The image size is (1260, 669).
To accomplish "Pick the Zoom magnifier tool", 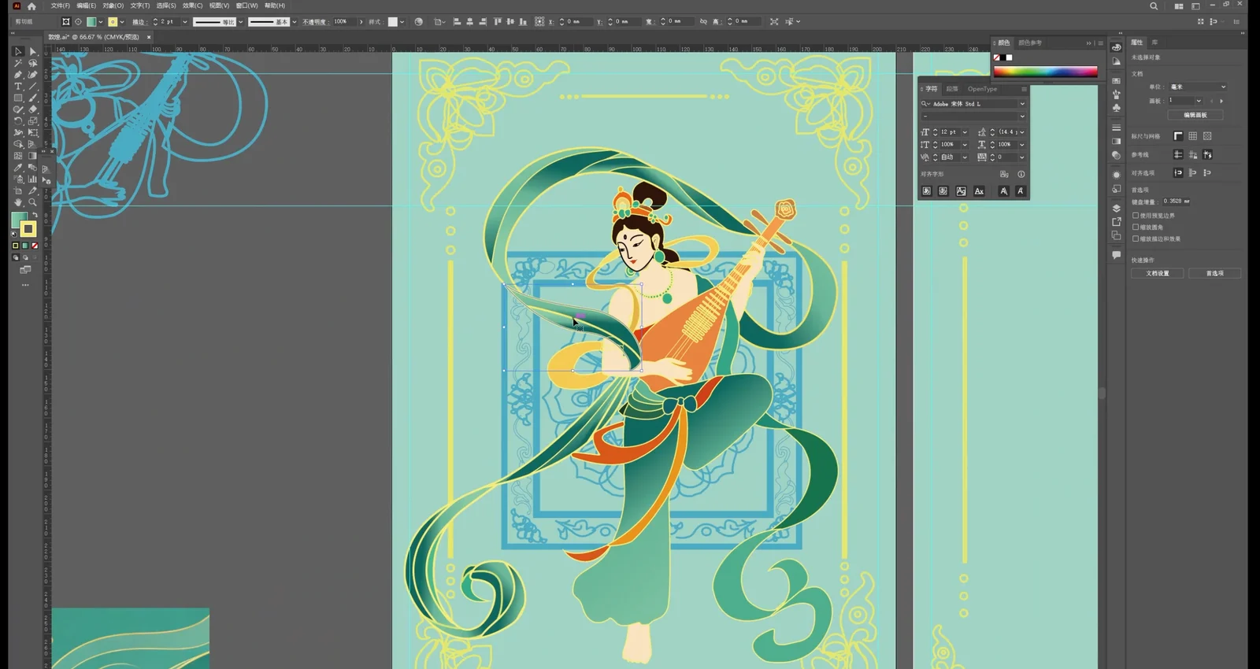I will pos(32,202).
